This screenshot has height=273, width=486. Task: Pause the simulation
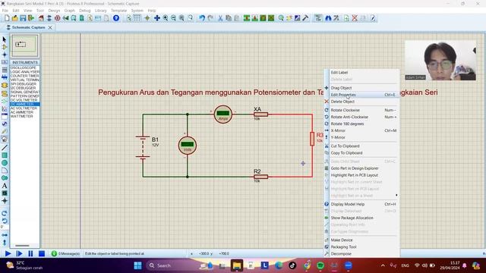pos(30,254)
